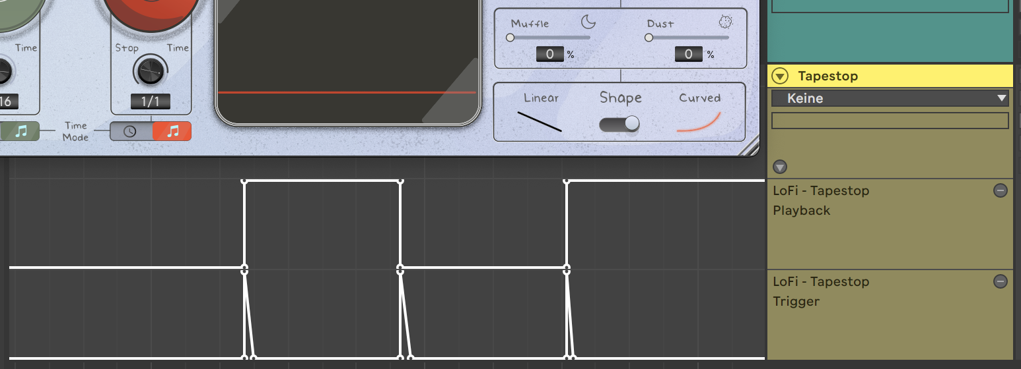The height and width of the screenshot is (369, 1021).
Task: Toggle the Shape switch
Action: [619, 124]
